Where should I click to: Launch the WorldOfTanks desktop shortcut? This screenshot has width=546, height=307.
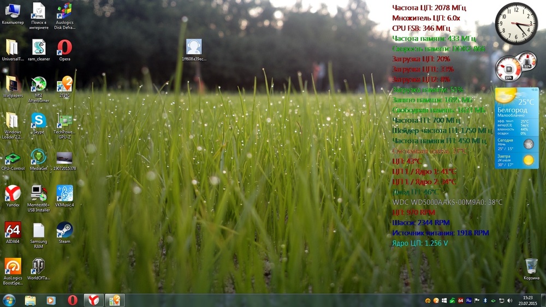coord(38,267)
